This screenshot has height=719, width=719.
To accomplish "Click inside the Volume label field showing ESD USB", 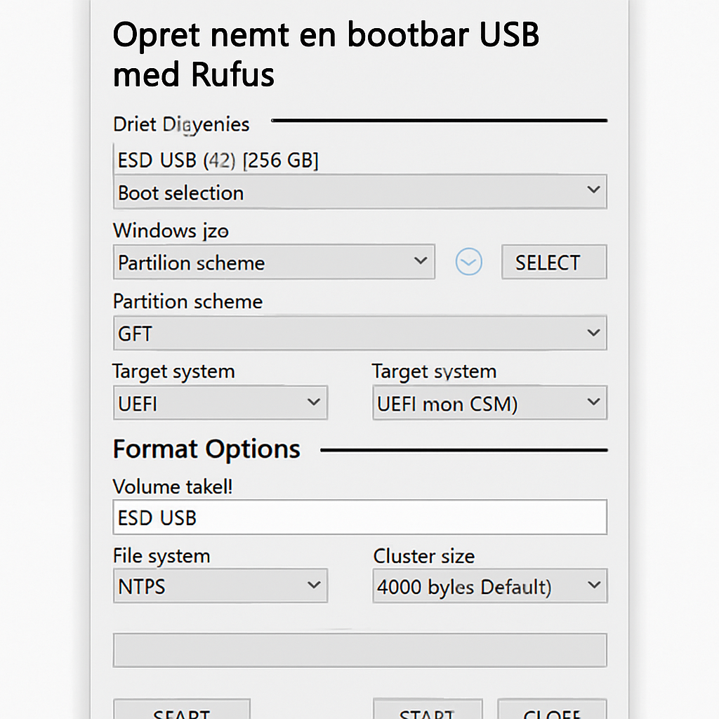I will coord(359,517).
